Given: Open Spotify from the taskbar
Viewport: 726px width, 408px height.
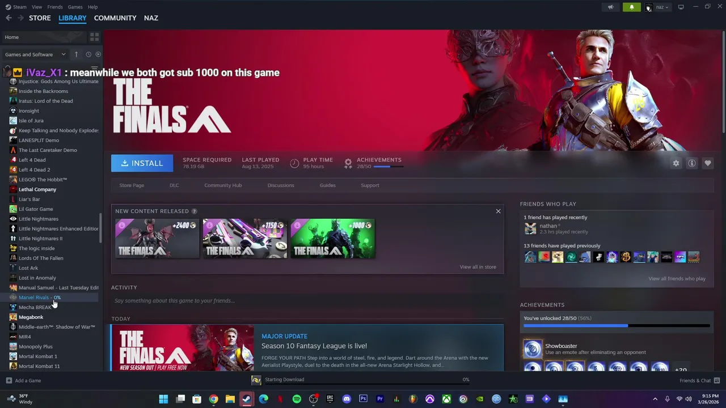Looking at the screenshot, I should (297, 399).
